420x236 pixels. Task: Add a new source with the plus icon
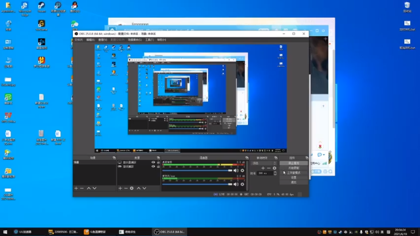pos(120,188)
